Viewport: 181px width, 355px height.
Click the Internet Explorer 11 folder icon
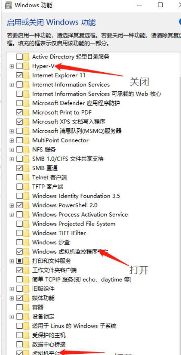point(27,75)
